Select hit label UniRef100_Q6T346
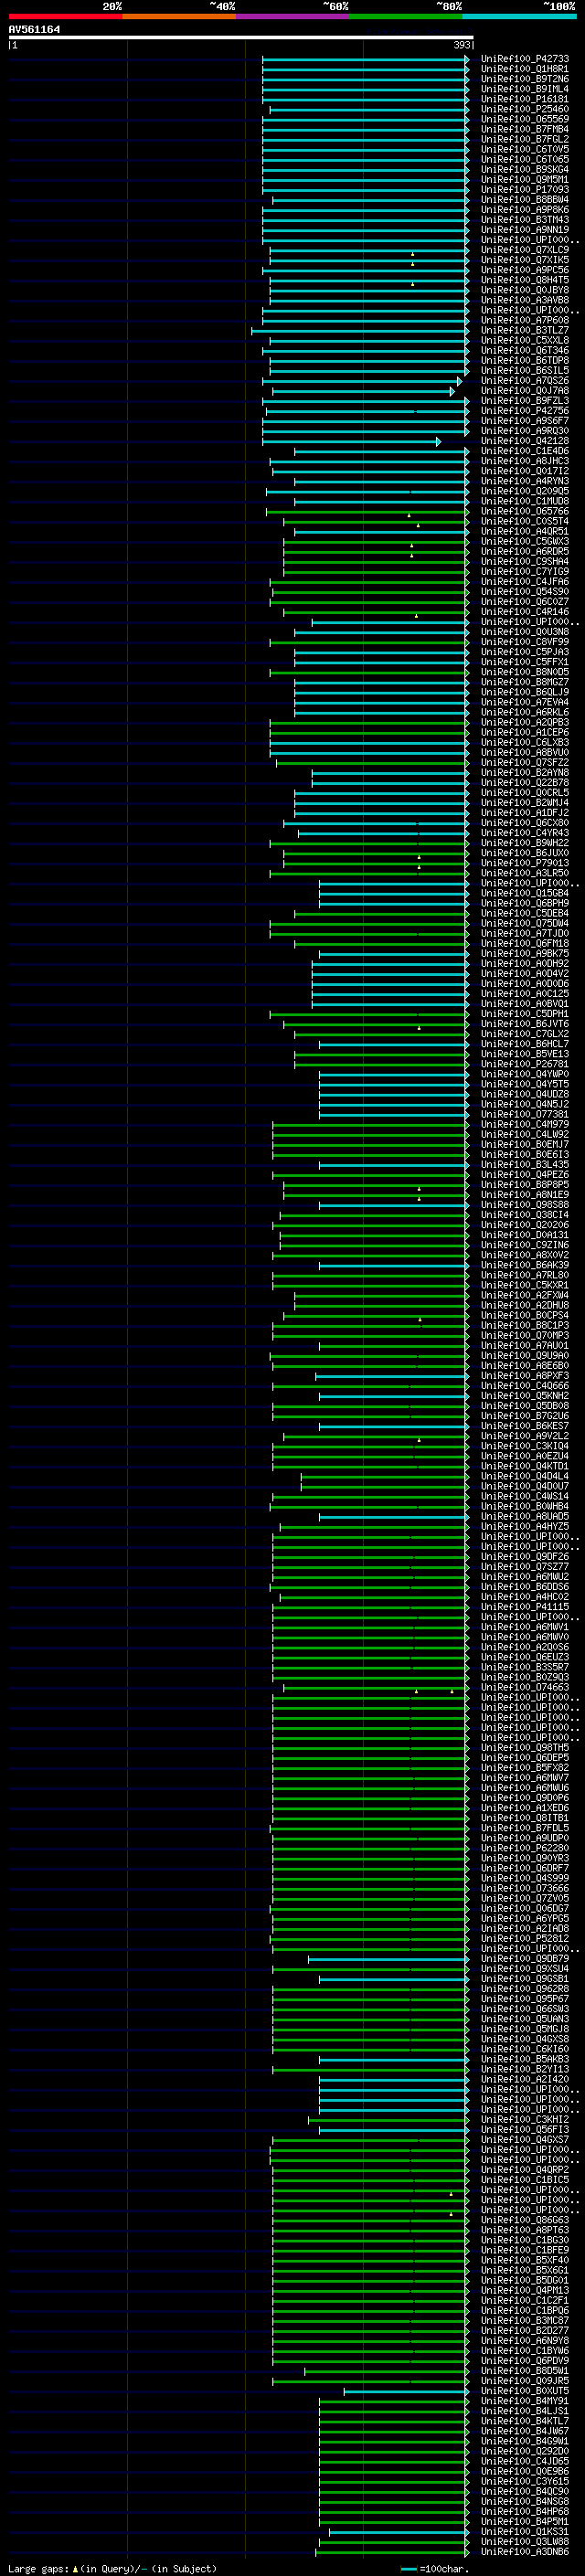 [x=524, y=350]
